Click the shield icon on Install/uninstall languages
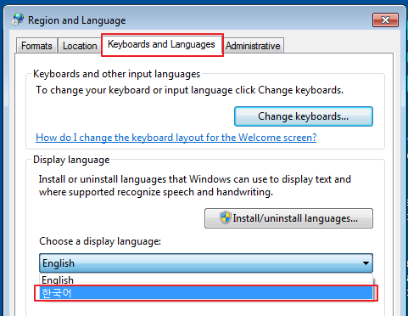 (x=226, y=217)
